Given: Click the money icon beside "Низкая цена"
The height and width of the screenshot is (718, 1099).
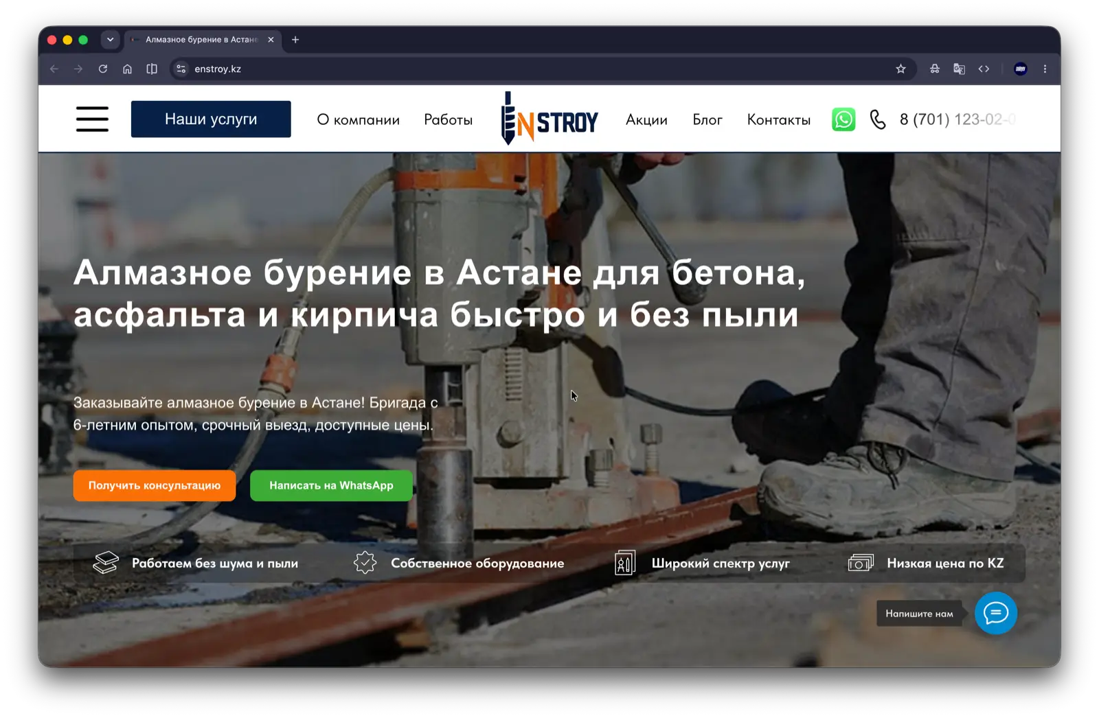Looking at the screenshot, I should 861,563.
